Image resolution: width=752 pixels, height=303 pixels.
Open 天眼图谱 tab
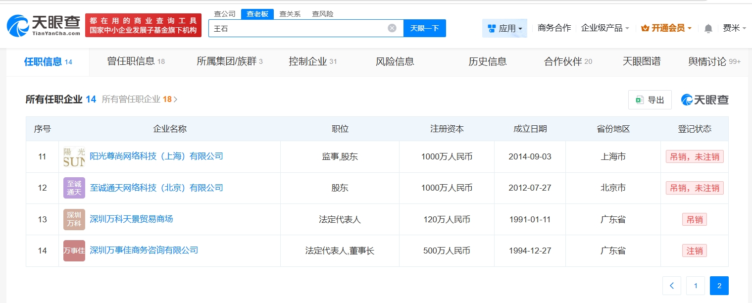click(642, 62)
